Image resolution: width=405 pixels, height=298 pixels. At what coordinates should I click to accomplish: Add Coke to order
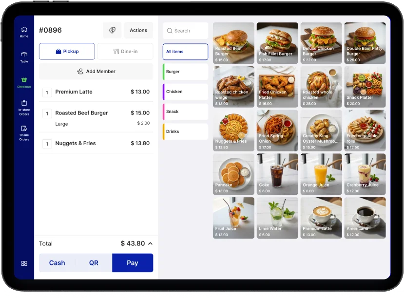pyautogui.click(x=277, y=174)
